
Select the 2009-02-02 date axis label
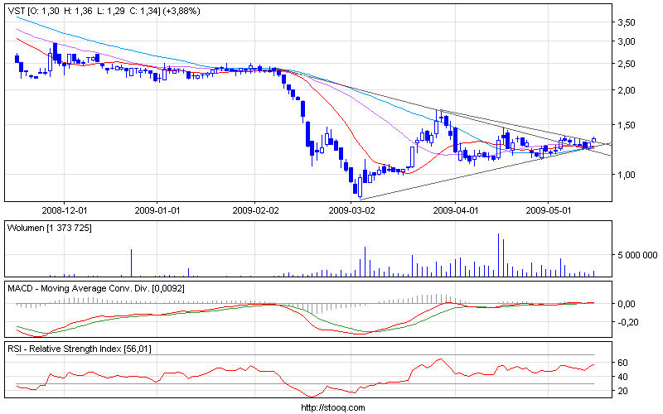tap(255, 210)
